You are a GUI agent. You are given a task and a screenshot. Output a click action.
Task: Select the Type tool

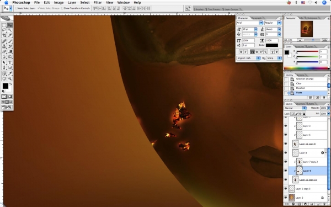[x=10, y=62]
